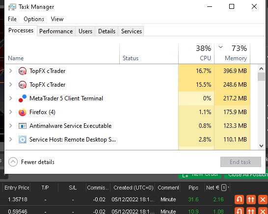Sort processes by Status column

[149, 54]
